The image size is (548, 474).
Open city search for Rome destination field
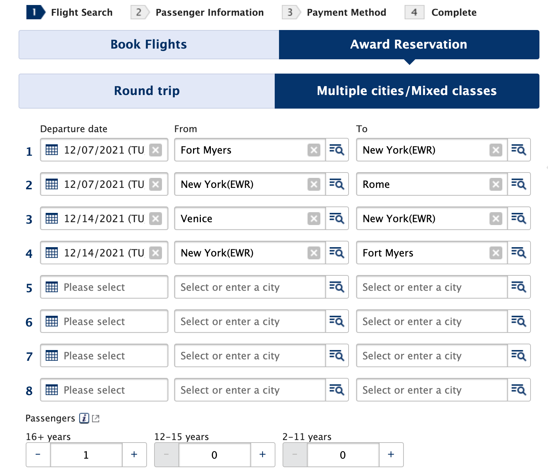pos(519,184)
